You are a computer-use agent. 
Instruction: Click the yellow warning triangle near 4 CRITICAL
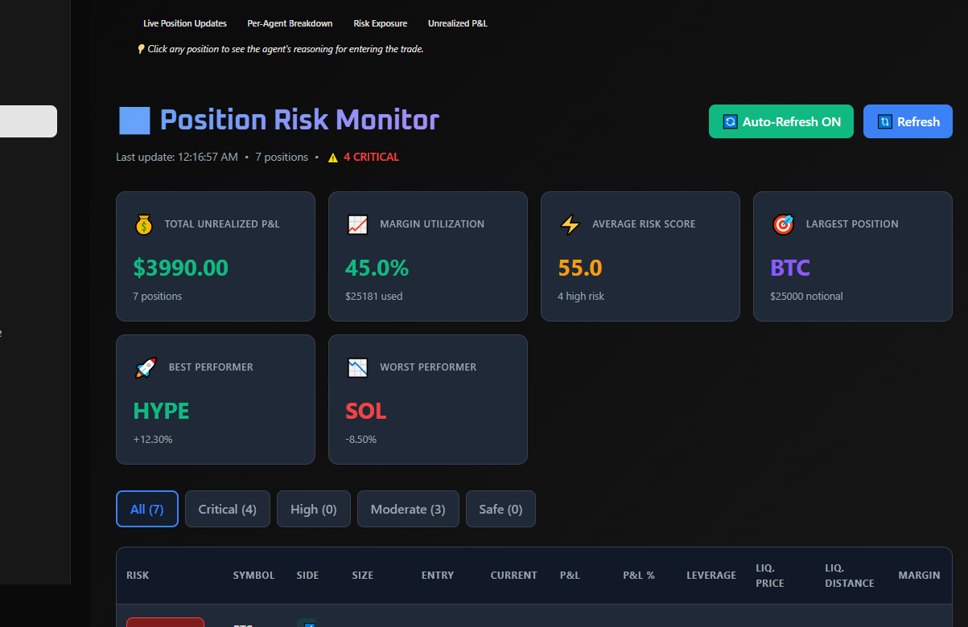click(x=332, y=158)
